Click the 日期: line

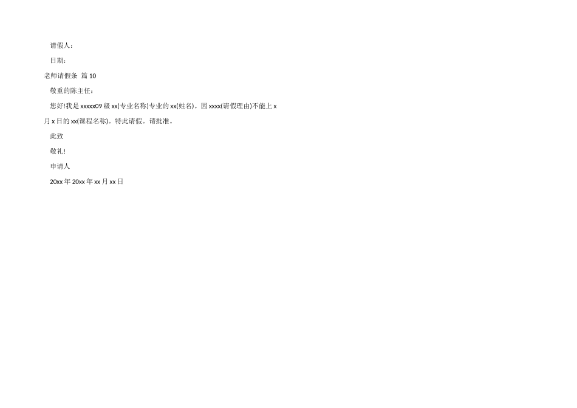coord(58,61)
